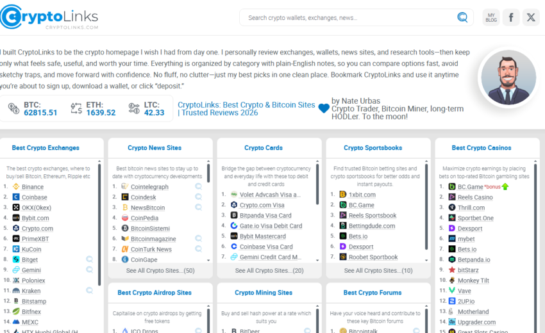Open the BitcoinSistemi news link
The width and height of the screenshot is (545, 333).
click(150, 229)
